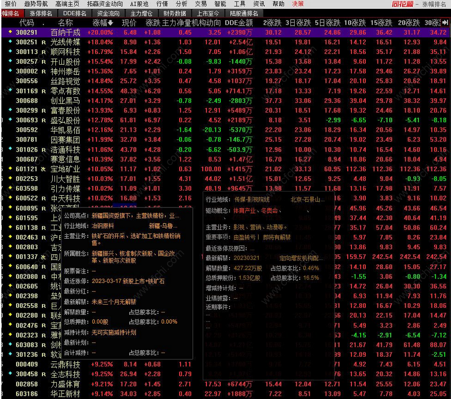451x399 pixels.
Task: Select the 百纳千成 stock row name
Action: tap(65, 33)
